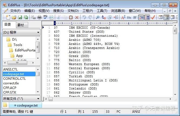This screenshot has width=180, height=116.
Task: Click the red X Delete icon
Action: 77,17
